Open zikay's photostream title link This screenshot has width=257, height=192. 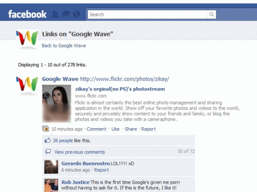click(120, 89)
